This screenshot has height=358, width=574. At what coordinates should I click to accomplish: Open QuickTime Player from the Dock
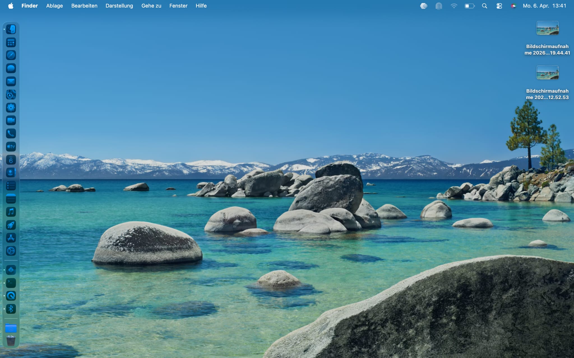[11, 296]
